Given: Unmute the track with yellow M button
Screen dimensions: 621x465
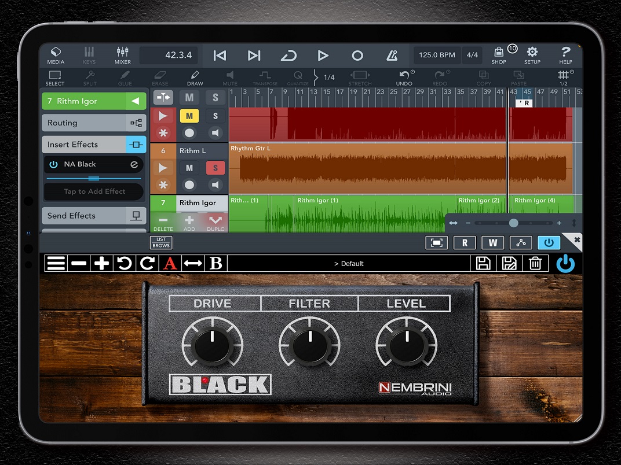Looking at the screenshot, I should (x=189, y=116).
